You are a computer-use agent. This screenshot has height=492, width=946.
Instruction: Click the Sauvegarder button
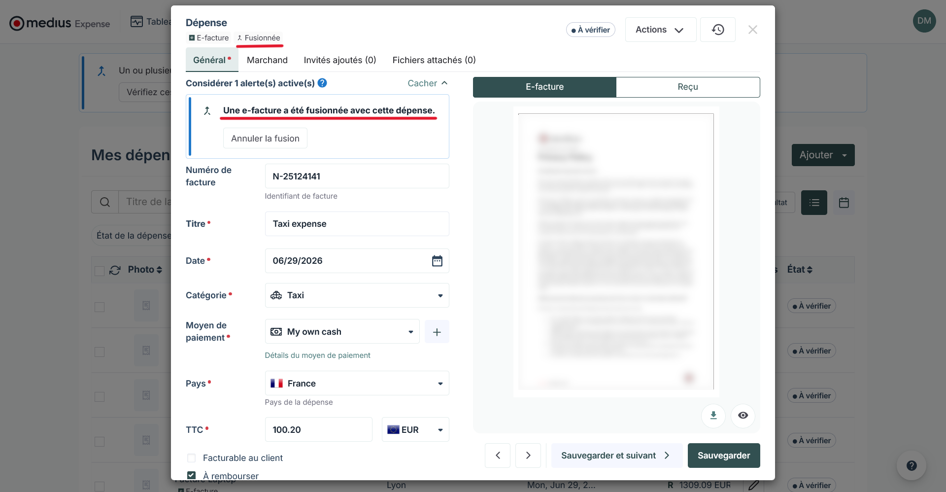pyautogui.click(x=724, y=456)
